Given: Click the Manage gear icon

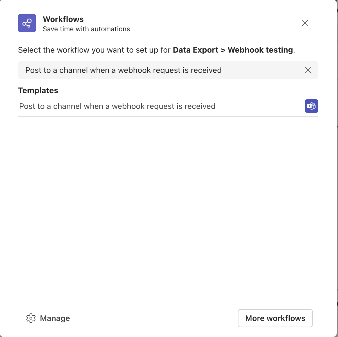Looking at the screenshot, I should coord(31,318).
